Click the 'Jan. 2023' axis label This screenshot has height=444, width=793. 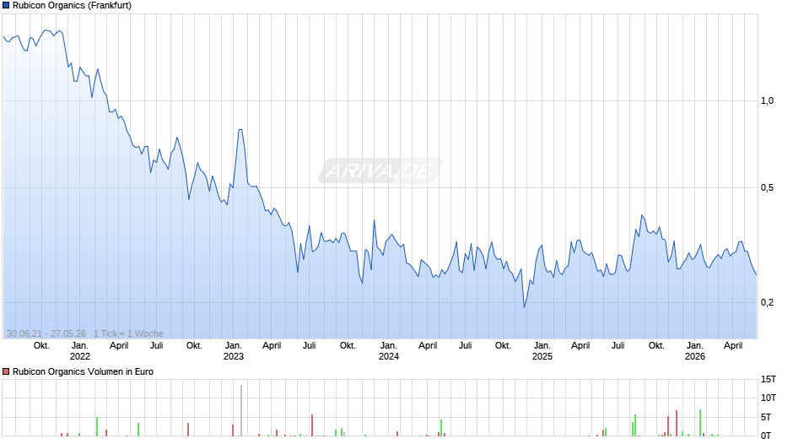pyautogui.click(x=233, y=351)
